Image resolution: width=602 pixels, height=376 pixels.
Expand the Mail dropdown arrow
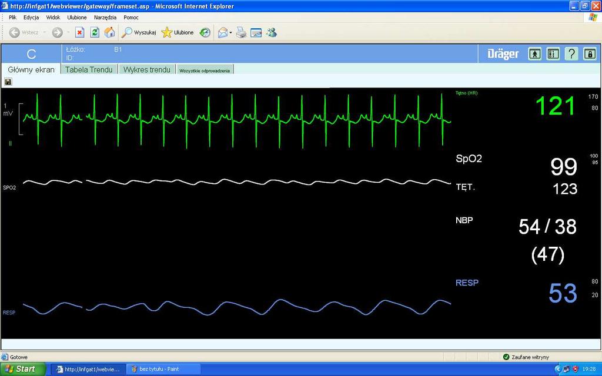(x=230, y=33)
